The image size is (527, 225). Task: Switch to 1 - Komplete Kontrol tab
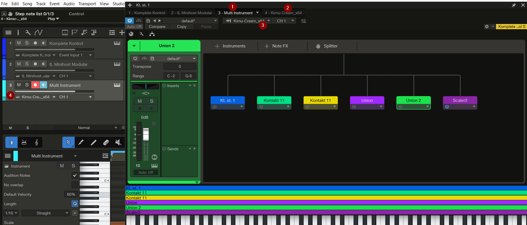[x=147, y=13]
